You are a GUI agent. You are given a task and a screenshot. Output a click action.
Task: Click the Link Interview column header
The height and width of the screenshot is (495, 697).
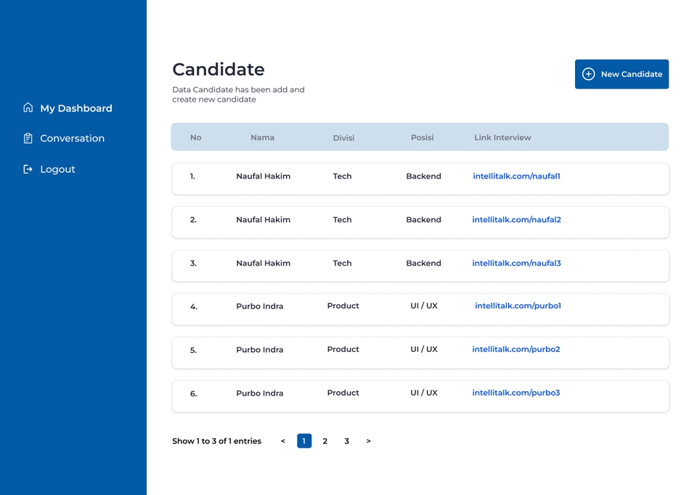coord(502,138)
